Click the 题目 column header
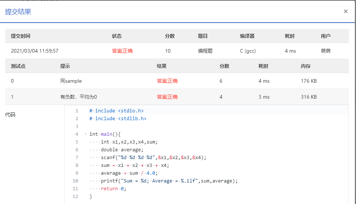The image size is (356, 204). 203,36
